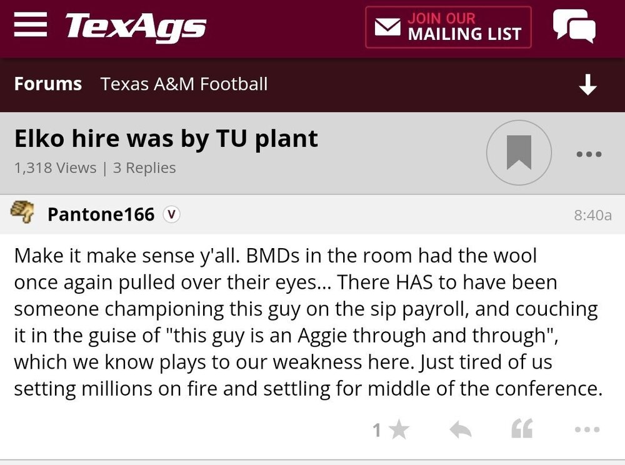Quote the post by Pantone166
This screenshot has width=625, height=465.
(522, 429)
